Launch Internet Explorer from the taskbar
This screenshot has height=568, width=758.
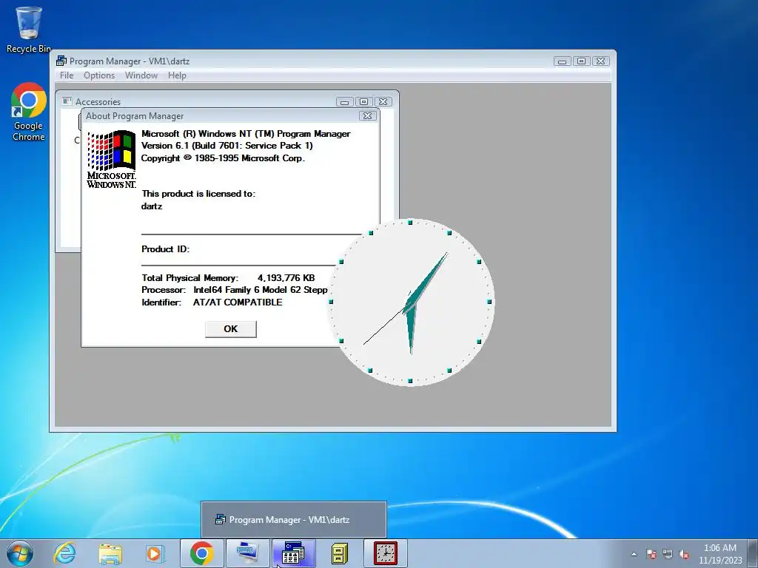coord(65,553)
